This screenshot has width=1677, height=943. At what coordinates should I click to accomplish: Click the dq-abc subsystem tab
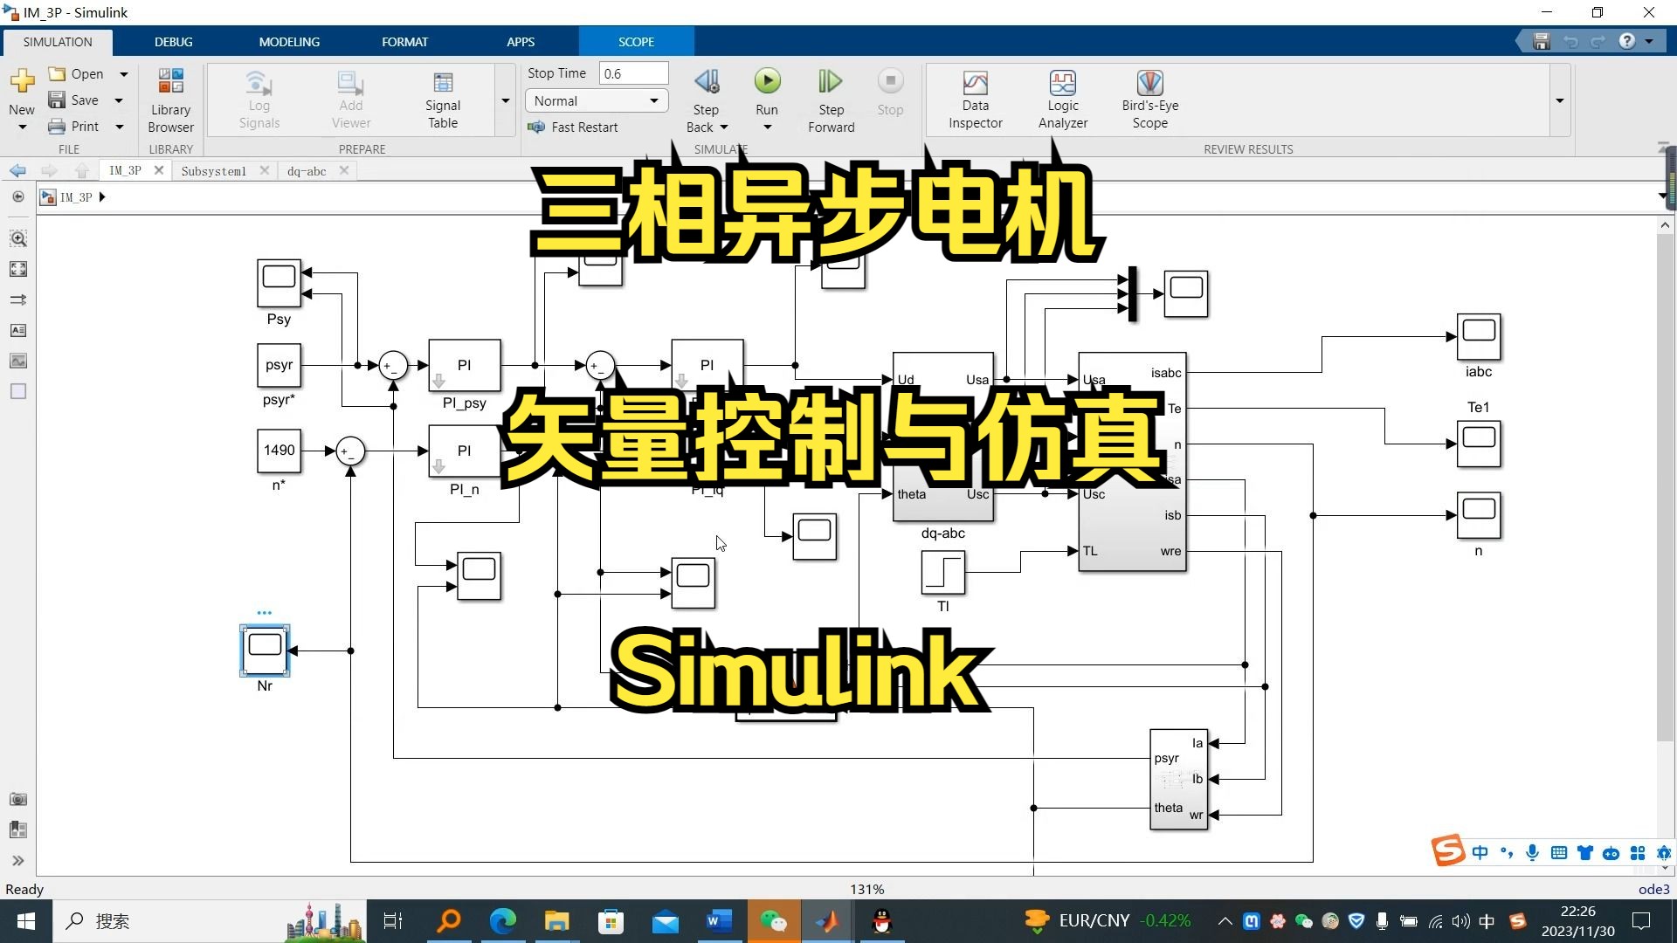click(305, 170)
